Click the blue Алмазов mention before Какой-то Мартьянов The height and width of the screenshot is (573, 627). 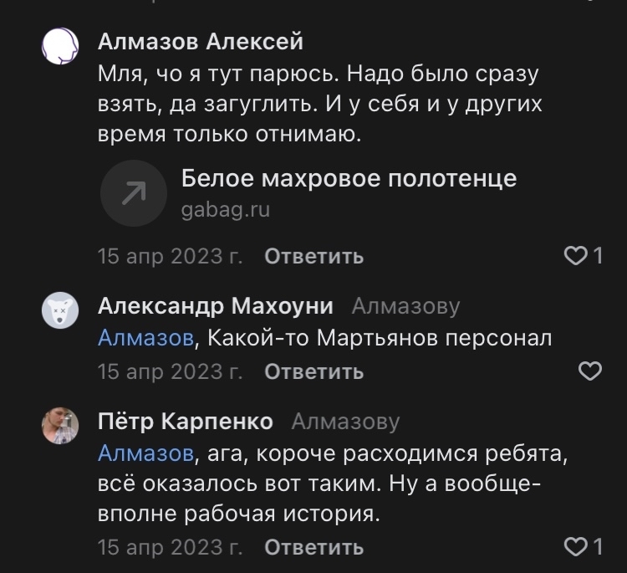coord(145,339)
